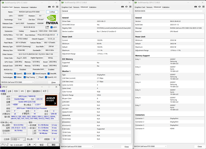Screen dimensions: 206x149
Task: Refresh icon in GPU-Z Graphics Card window
Action: click(x=53, y=7)
